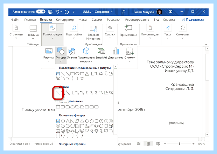This screenshot has height=154, width=217.
Task: Redo the last action
Action: (67, 12)
